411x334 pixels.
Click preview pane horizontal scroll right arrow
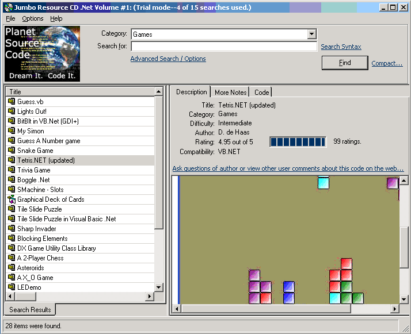(x=394, y=309)
